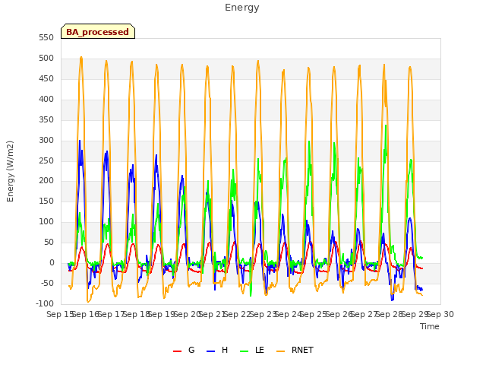Click the -50 y-axis tick label
The height and width of the screenshot is (365, 486).
coord(46,283)
